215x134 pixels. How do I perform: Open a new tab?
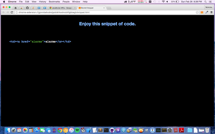point(109,8)
